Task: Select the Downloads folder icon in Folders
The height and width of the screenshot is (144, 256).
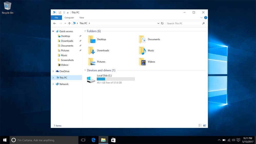Action: (92, 51)
